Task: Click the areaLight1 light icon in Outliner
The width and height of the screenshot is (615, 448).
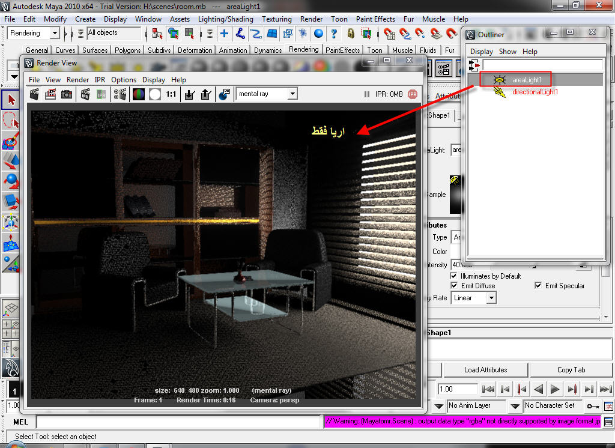Action: click(x=500, y=80)
